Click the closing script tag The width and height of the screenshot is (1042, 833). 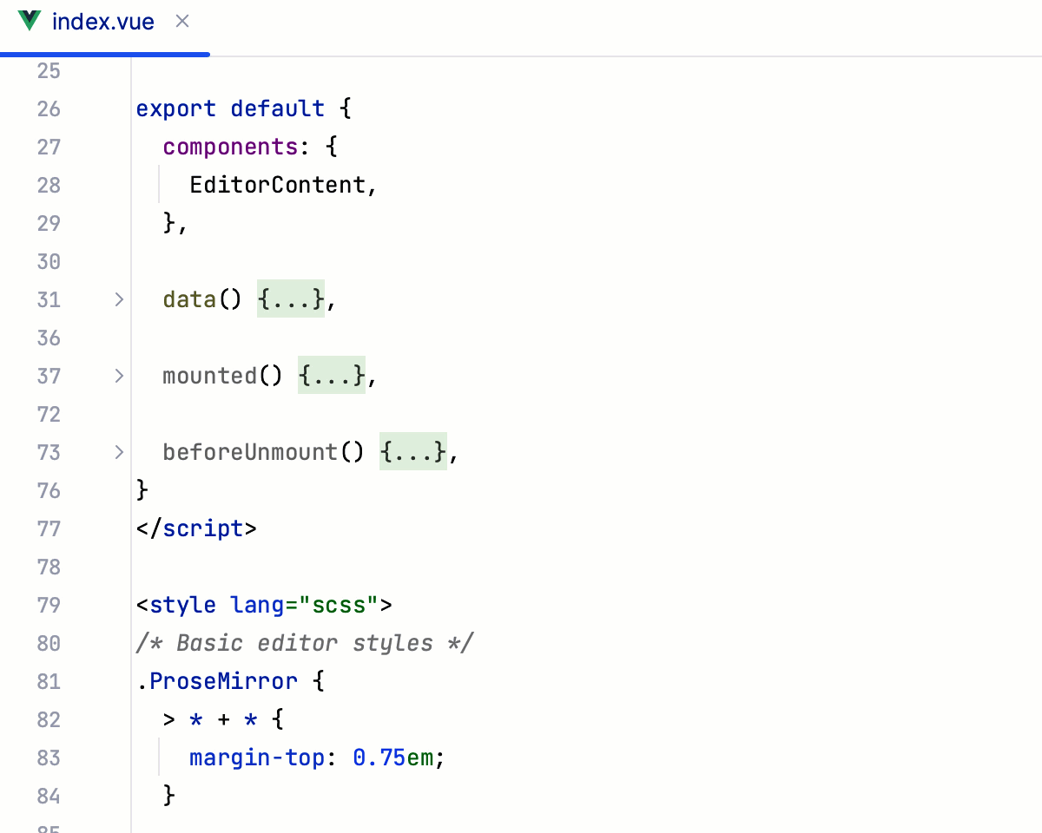coord(197,528)
